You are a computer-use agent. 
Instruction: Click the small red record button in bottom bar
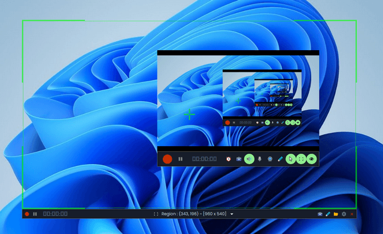(27, 214)
